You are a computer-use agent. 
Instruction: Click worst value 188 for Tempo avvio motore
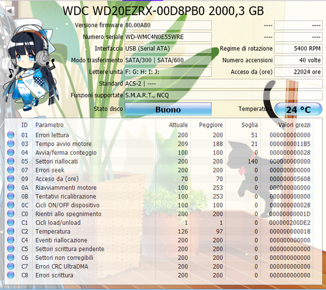(218, 144)
